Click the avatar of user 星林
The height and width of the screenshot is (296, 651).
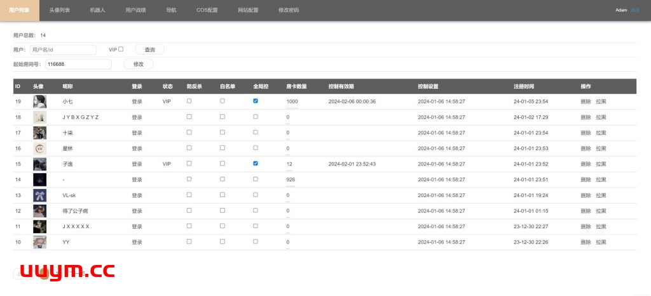click(39, 148)
